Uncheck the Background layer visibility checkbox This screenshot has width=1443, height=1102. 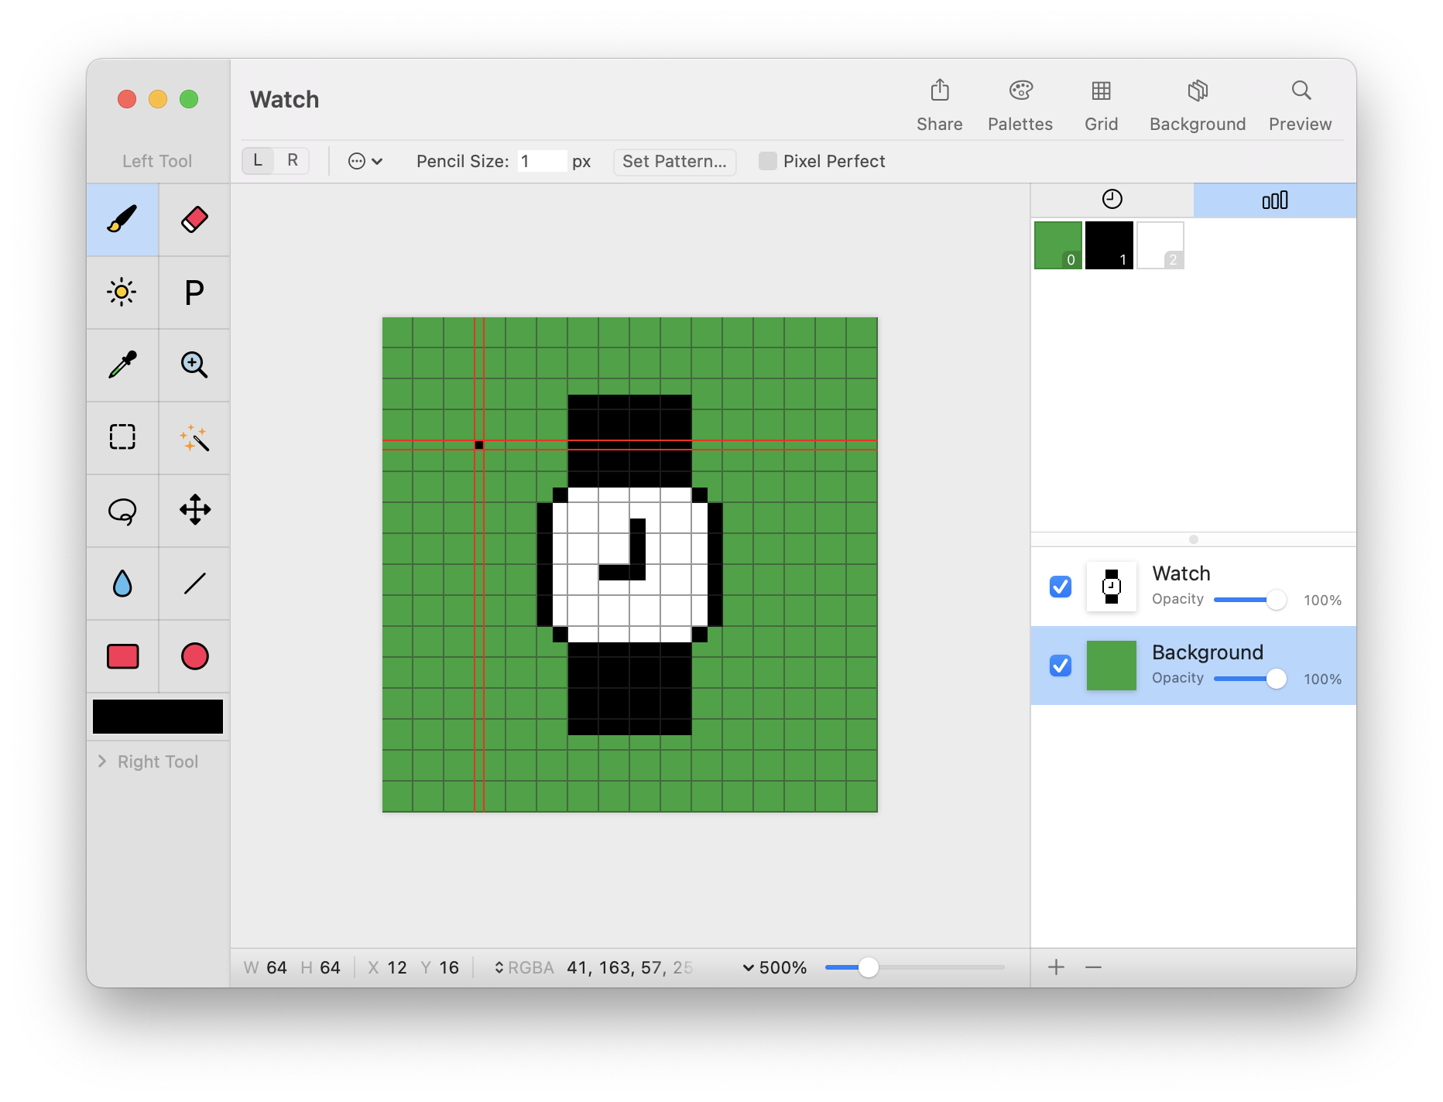(1060, 666)
